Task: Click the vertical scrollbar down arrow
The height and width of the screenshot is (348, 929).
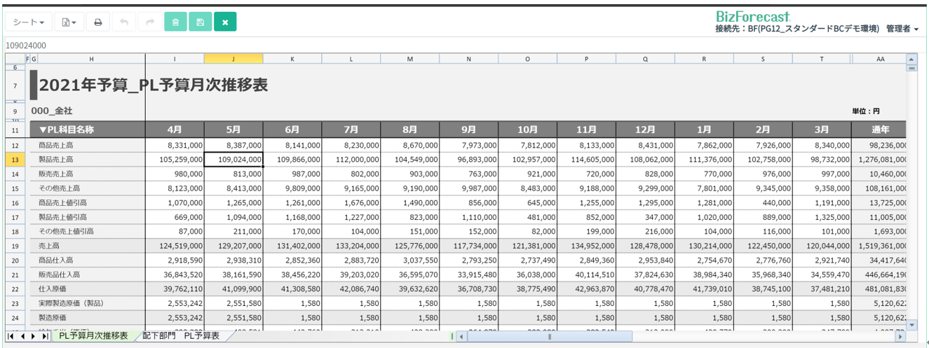Action: (x=912, y=325)
